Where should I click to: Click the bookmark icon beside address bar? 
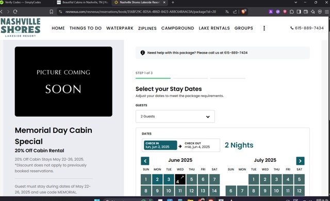click(52, 12)
